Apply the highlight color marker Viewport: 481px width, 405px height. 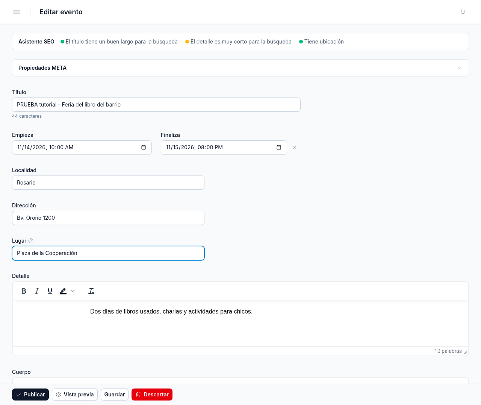[63, 291]
